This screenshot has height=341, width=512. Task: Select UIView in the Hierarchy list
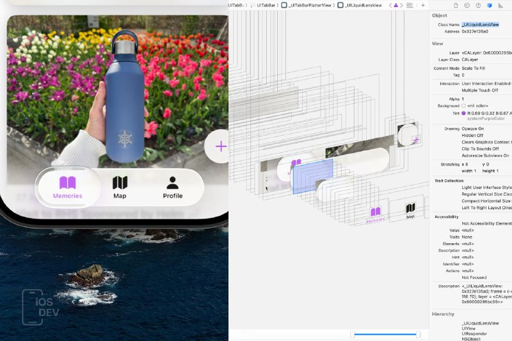[468, 328]
